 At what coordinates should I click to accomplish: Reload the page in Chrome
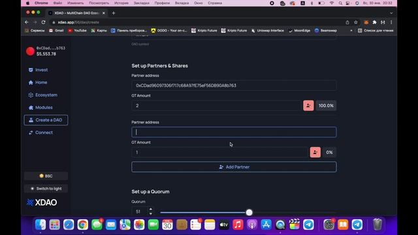point(44,22)
